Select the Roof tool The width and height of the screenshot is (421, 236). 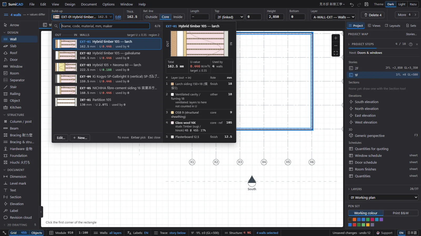[x=19, y=53]
